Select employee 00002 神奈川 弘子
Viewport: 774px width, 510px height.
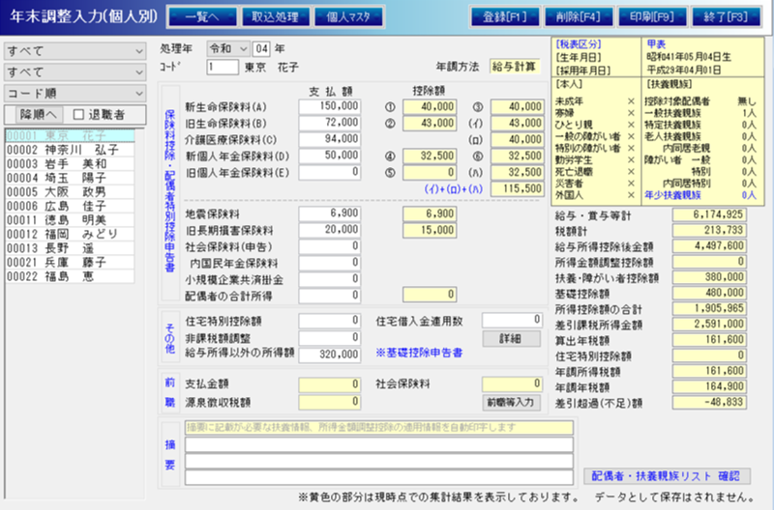click(x=63, y=150)
